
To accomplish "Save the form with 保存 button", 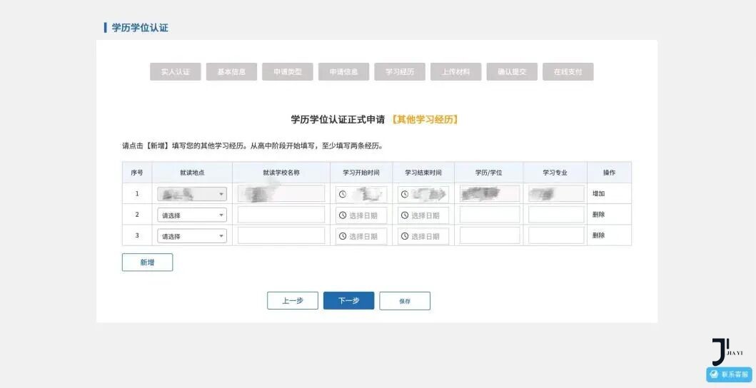I will point(405,301).
